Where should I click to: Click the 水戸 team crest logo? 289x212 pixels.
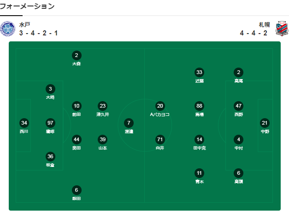pyautogui.click(x=8, y=29)
